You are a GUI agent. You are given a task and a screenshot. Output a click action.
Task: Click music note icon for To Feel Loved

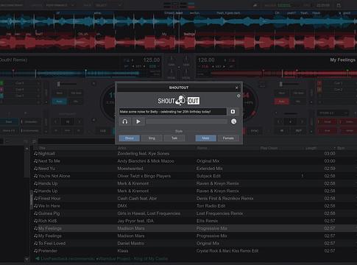click(x=36, y=244)
